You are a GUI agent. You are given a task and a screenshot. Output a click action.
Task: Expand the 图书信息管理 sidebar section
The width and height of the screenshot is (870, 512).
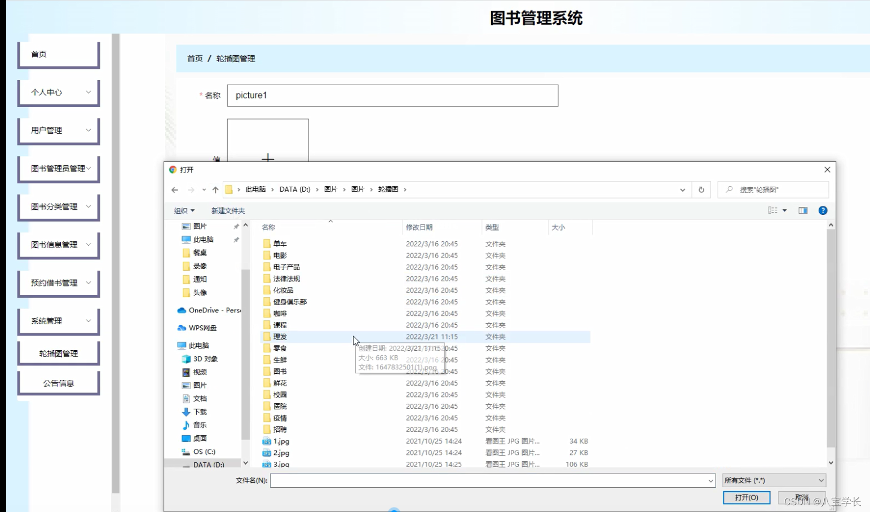click(x=59, y=245)
